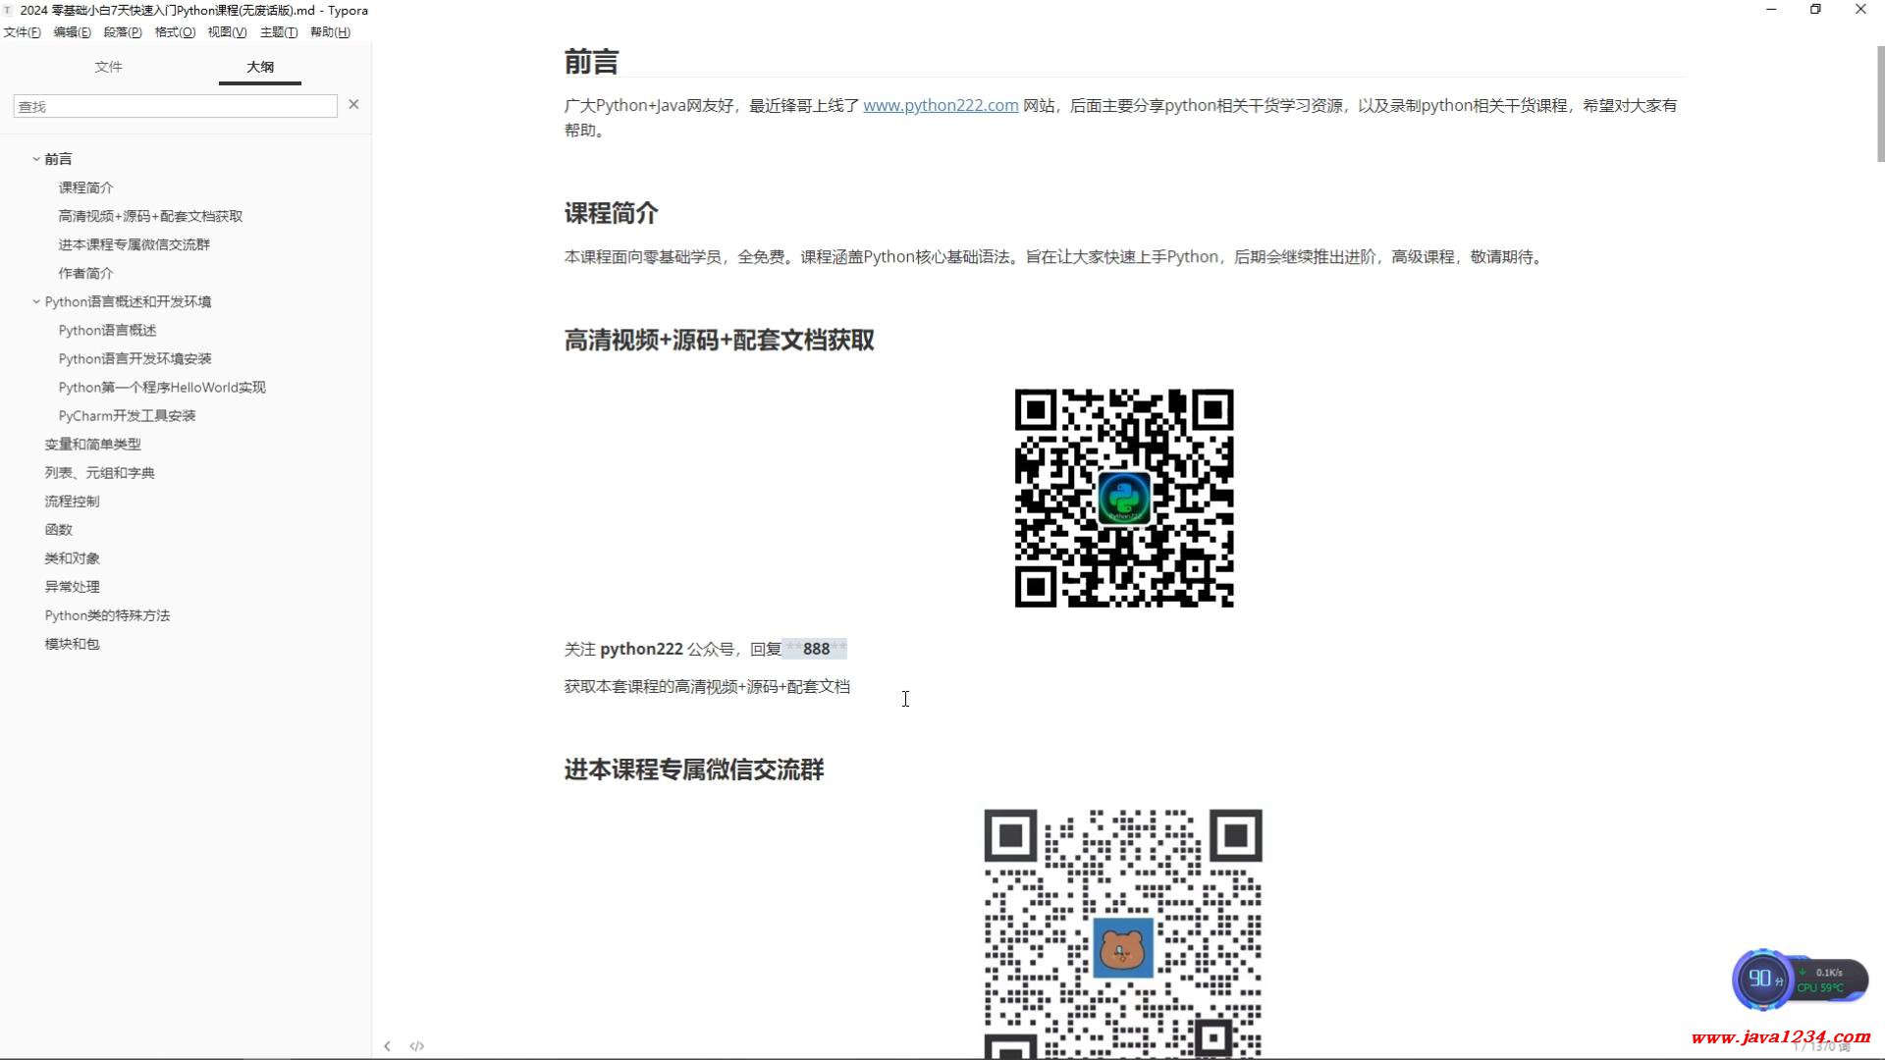Click the bold python222 account name
Image resolution: width=1885 pixels, height=1060 pixels.
point(641,649)
